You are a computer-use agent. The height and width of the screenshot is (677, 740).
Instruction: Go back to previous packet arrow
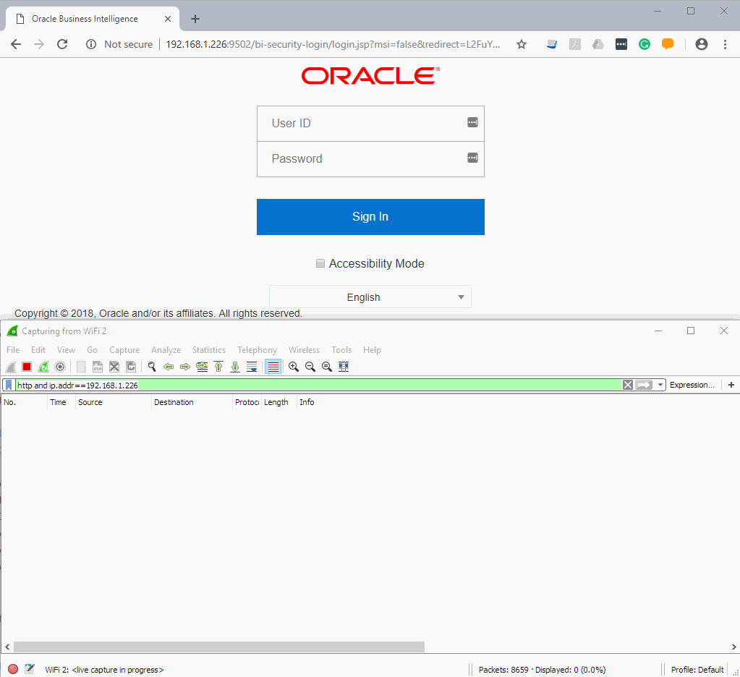coord(169,367)
